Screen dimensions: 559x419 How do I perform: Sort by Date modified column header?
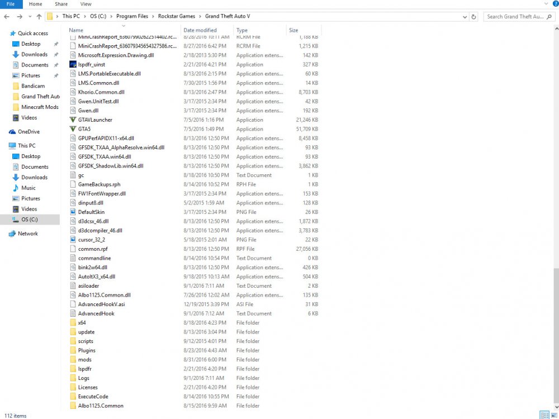click(x=200, y=30)
